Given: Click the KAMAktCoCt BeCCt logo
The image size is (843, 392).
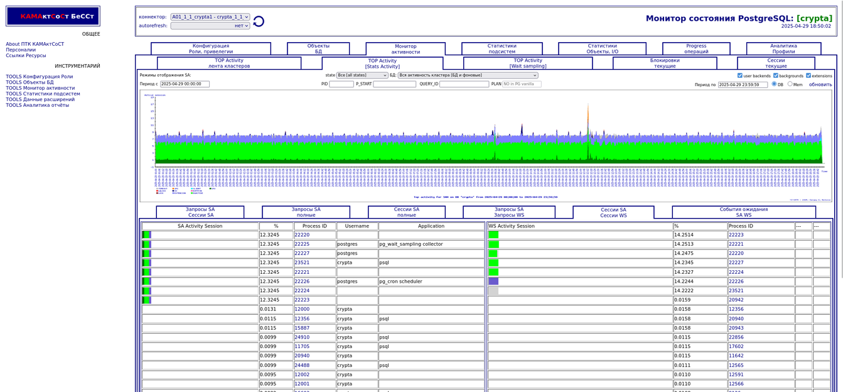Looking at the screenshot, I should (53, 16).
